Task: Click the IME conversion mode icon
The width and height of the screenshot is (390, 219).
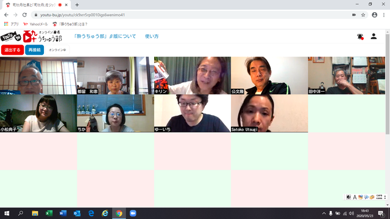Action: 349,197
